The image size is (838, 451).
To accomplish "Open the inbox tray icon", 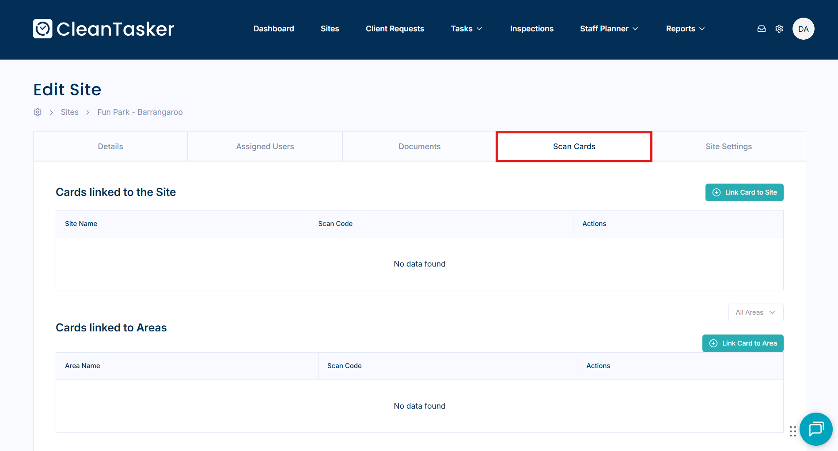I will click(762, 29).
